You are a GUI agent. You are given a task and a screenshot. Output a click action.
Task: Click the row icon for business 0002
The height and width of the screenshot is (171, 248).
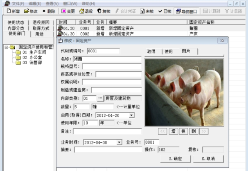pyautogui.click(x=60, y=34)
